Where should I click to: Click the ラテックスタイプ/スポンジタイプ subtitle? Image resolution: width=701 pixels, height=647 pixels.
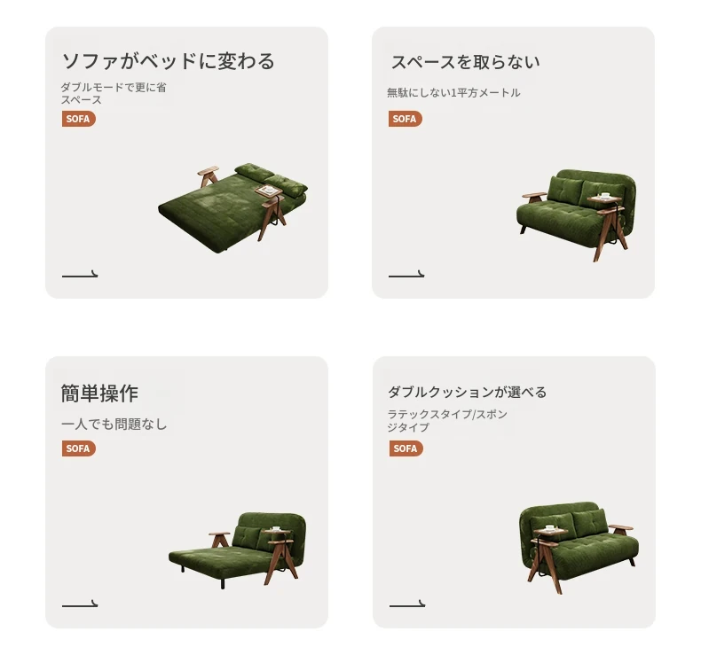(x=447, y=421)
